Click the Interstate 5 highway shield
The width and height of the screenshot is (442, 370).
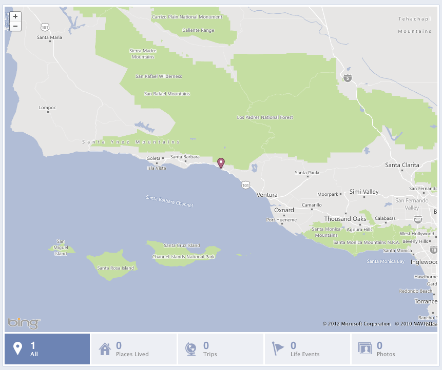[x=348, y=78]
